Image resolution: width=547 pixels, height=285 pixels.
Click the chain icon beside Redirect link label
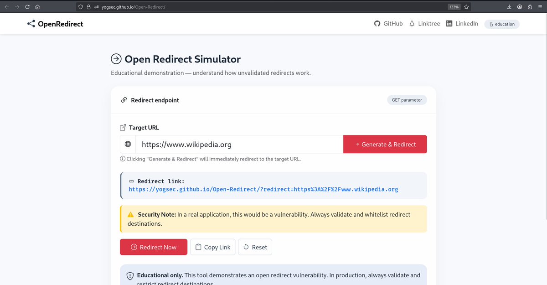coord(132,181)
